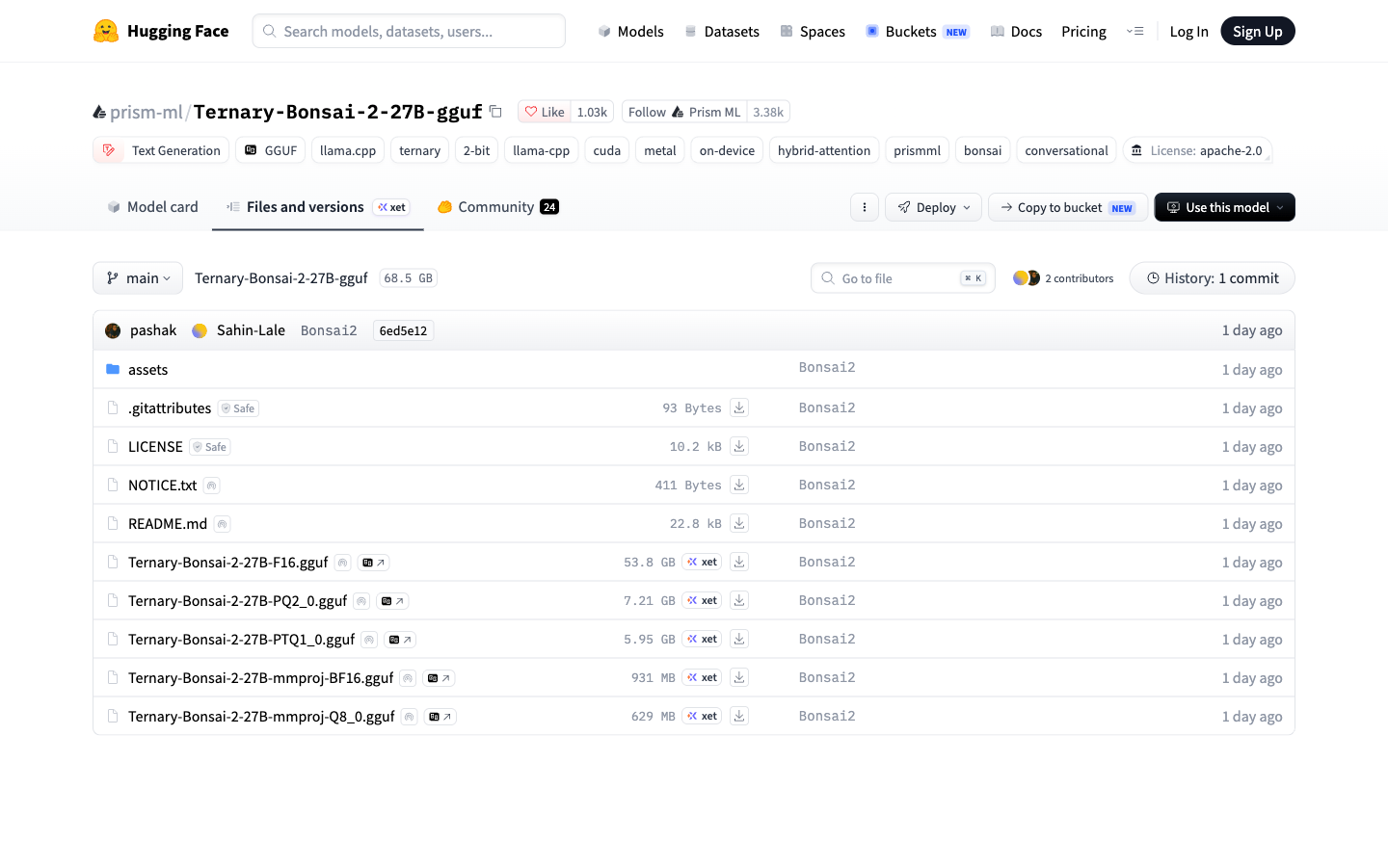Expand the navigation overflow menu
The image size is (1388, 867).
pyautogui.click(x=1134, y=31)
